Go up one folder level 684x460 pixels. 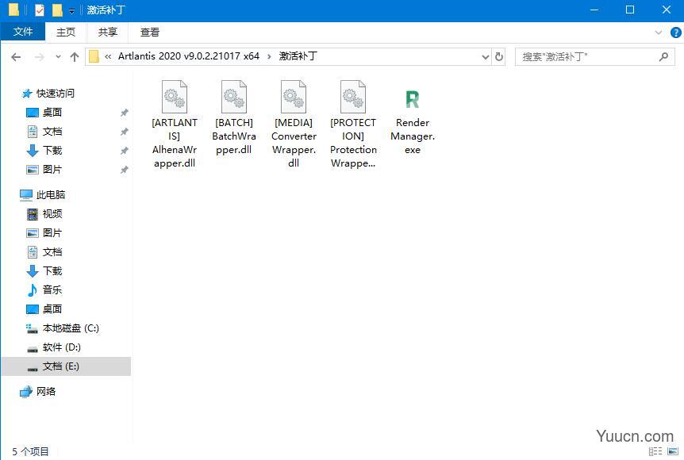[74, 56]
